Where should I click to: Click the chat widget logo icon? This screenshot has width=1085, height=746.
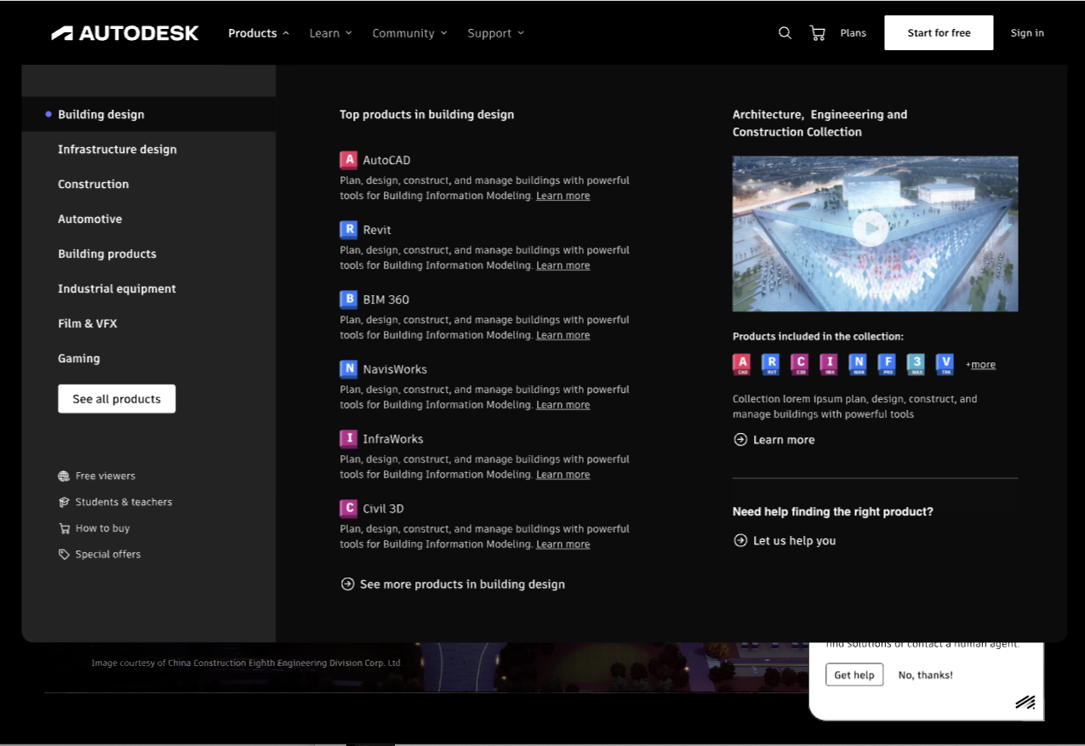click(x=1025, y=702)
